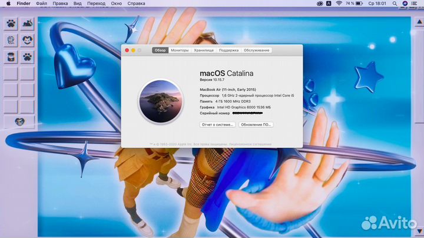Click the MacBook Air (11-inch, Early 2015) text
Screen dimensions: 424x238
[228, 90]
